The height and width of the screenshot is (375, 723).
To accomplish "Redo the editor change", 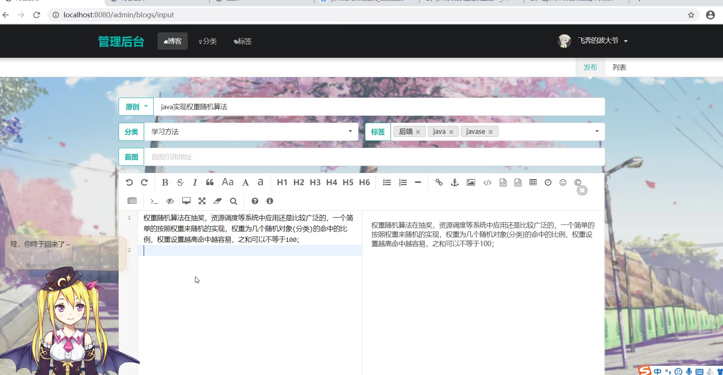I will tap(144, 182).
